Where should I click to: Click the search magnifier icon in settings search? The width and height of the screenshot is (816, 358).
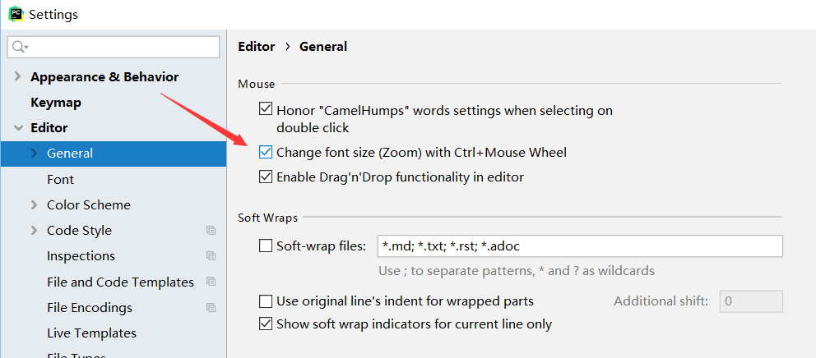[19, 48]
